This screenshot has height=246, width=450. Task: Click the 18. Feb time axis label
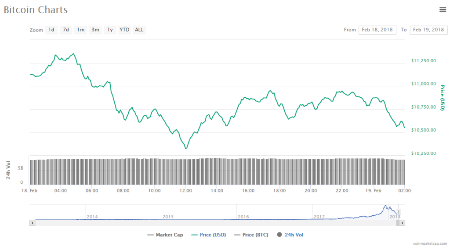29,191
